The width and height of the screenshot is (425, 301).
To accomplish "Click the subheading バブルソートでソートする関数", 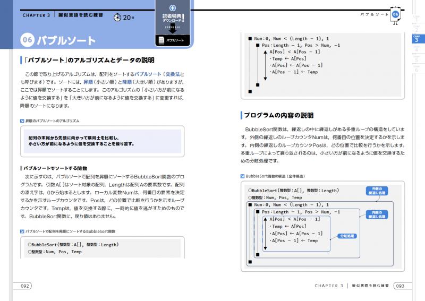I will (55, 168).
